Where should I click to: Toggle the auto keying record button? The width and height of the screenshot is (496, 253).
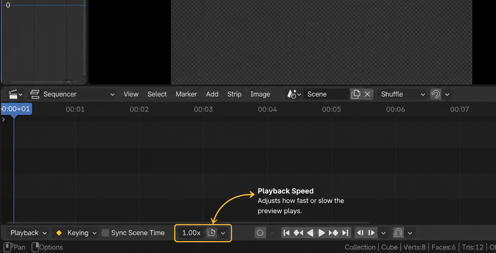click(x=260, y=233)
